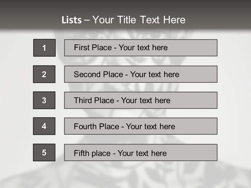
Task: Select the number 4 box
Action: click(44, 126)
